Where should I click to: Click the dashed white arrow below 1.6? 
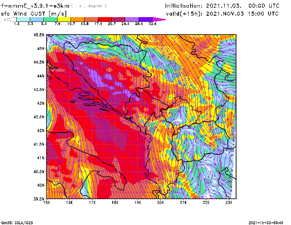(10, 19)
